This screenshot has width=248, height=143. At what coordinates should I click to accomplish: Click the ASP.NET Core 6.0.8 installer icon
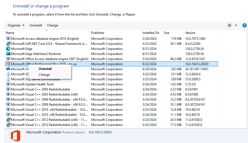pyautogui.click(x=8, y=43)
